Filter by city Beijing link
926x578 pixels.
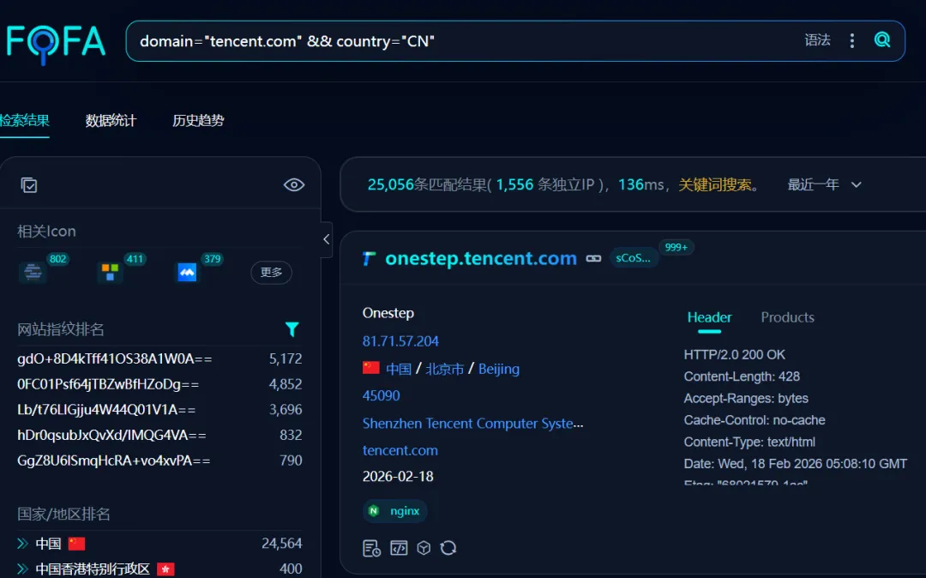tap(499, 369)
